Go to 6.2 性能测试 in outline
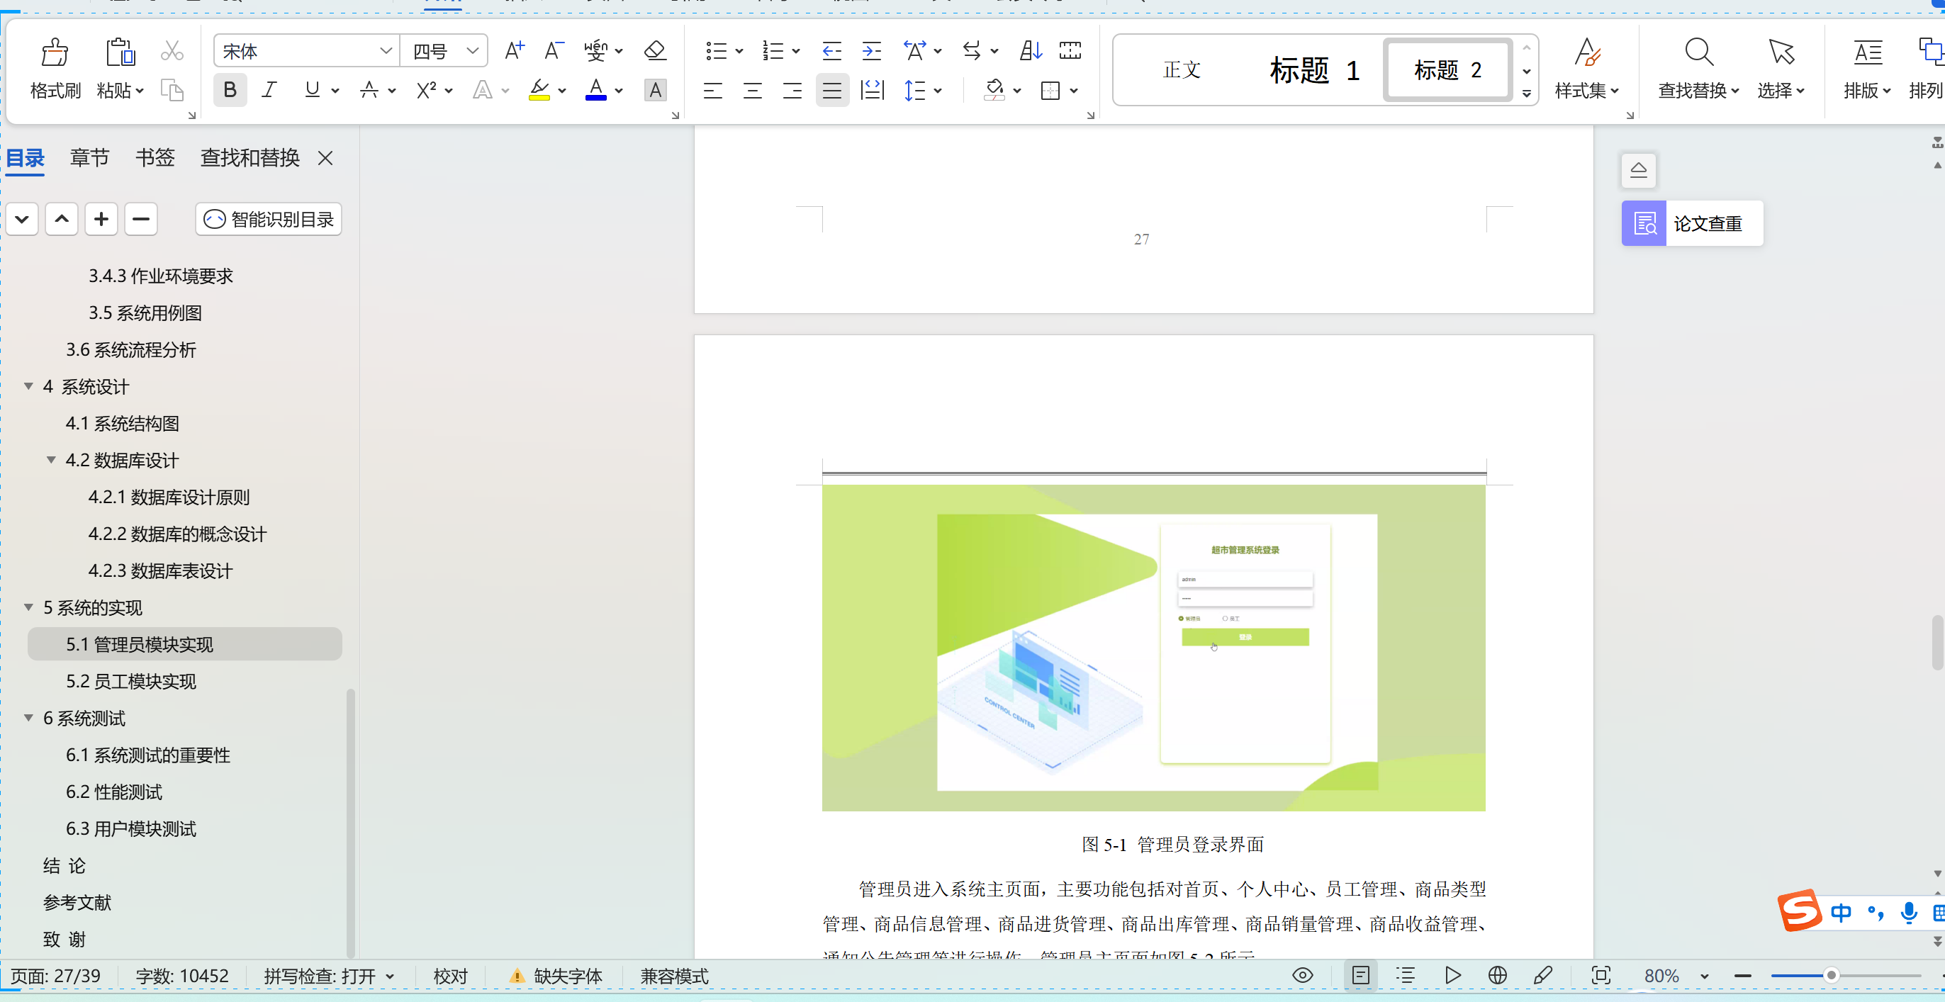 click(114, 792)
